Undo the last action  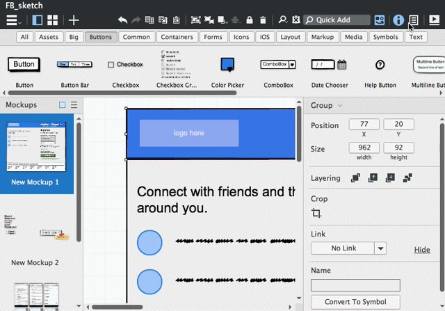pos(122,20)
